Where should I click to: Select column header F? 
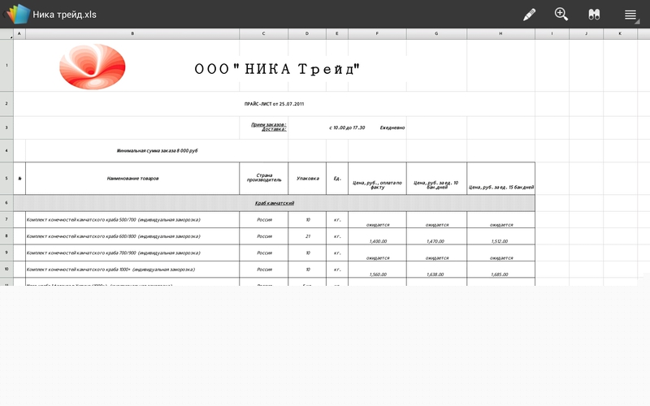(x=377, y=33)
